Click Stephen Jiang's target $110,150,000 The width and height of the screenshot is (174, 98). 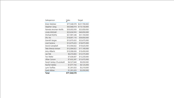[x=83, y=27]
